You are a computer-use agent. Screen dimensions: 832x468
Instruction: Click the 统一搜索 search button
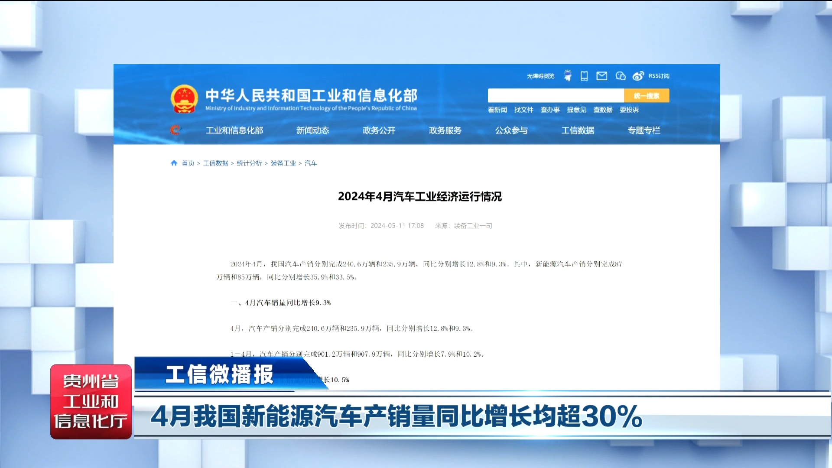click(x=646, y=95)
